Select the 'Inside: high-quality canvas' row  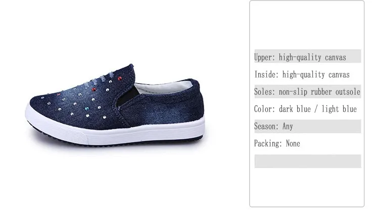307,73
